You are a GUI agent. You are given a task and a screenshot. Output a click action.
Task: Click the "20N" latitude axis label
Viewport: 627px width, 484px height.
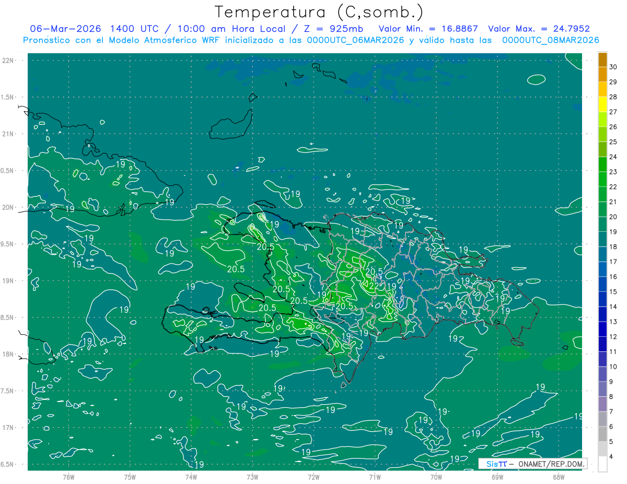9,207
